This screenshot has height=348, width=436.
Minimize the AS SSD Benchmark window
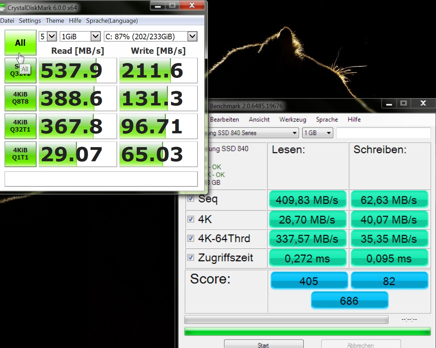(389, 103)
